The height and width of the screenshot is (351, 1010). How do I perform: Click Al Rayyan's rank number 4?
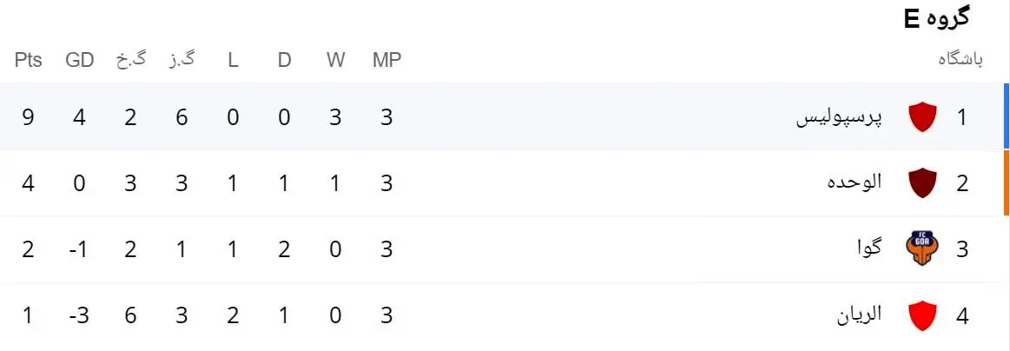point(961,315)
